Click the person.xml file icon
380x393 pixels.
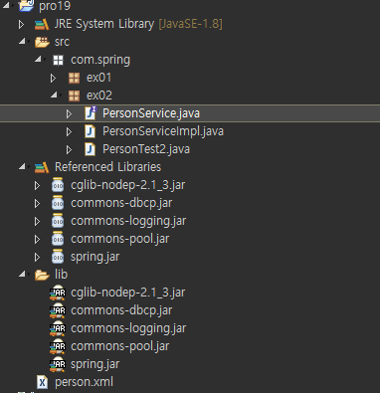(x=42, y=382)
